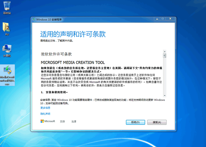Open the 隐私声明 privacy statement link
206x147 pixels.
point(45,114)
